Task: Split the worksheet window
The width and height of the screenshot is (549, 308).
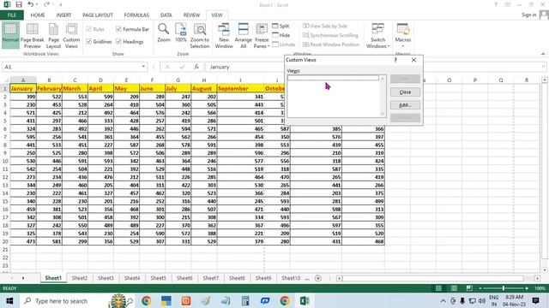Action: click(281, 26)
